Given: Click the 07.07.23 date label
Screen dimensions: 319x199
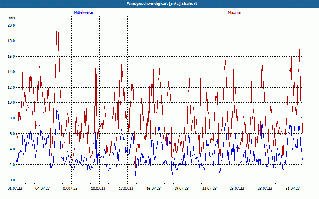Looking at the screenshot, I should [x=70, y=189].
